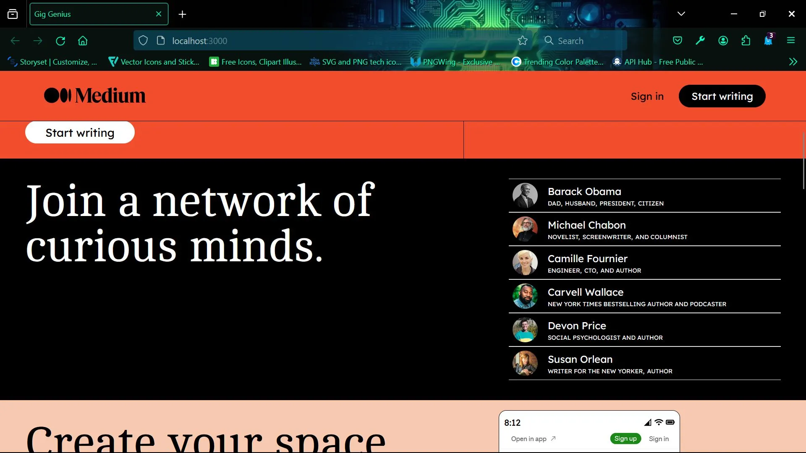
Task: Click the black Start writing header button
Action: [722, 96]
